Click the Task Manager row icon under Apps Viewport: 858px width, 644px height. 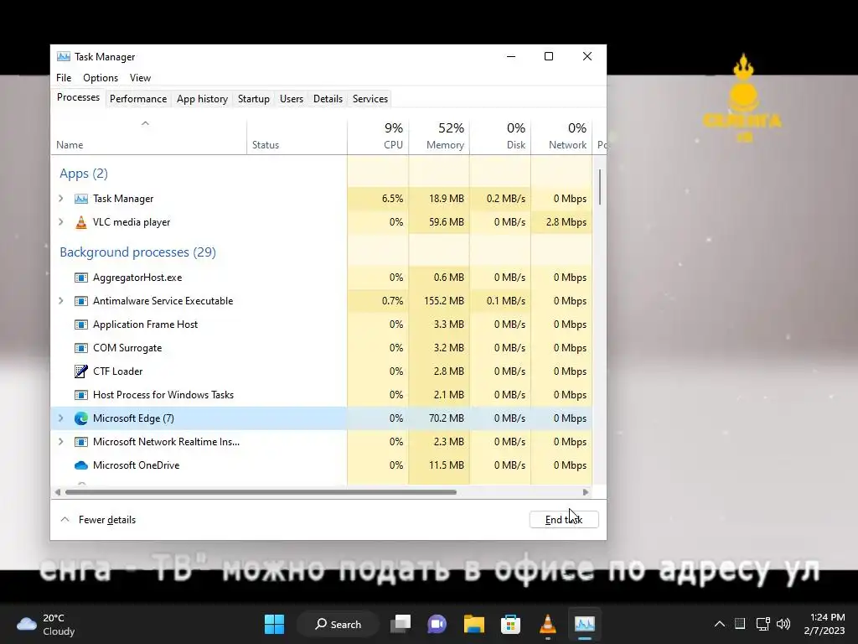point(81,199)
